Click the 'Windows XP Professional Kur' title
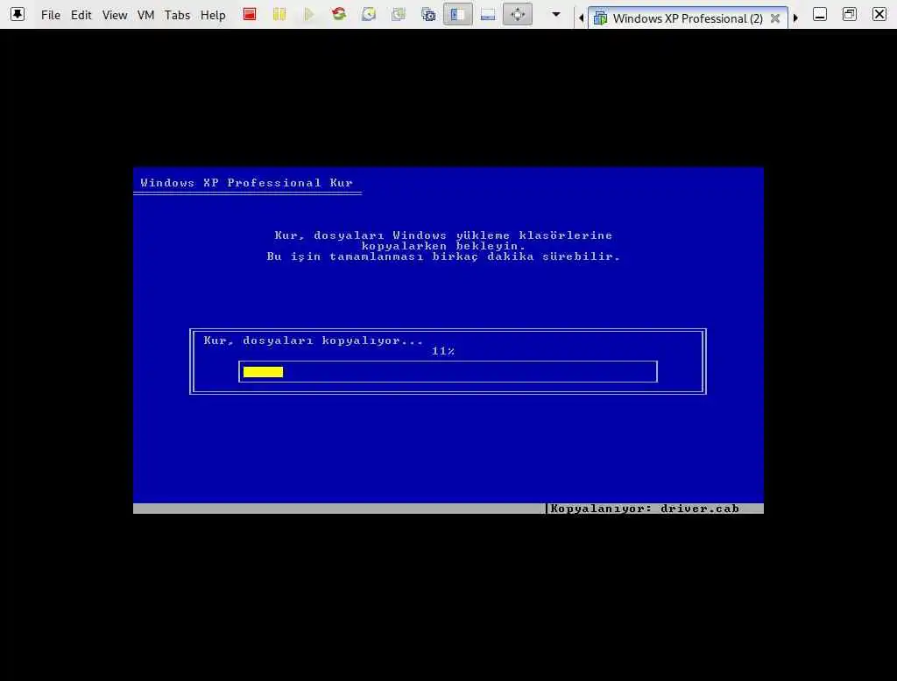Viewport: 897px width, 681px height. coord(246,183)
